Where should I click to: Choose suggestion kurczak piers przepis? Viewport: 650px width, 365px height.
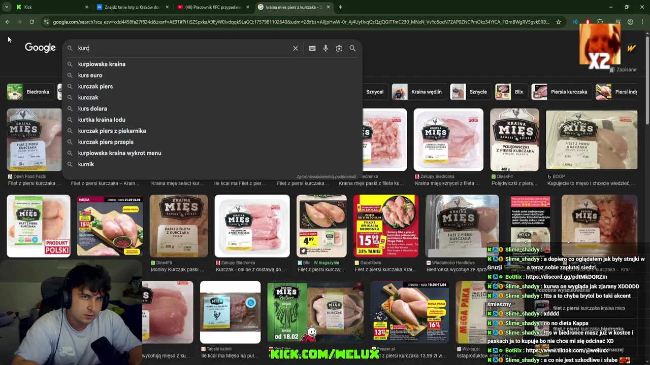tap(106, 142)
